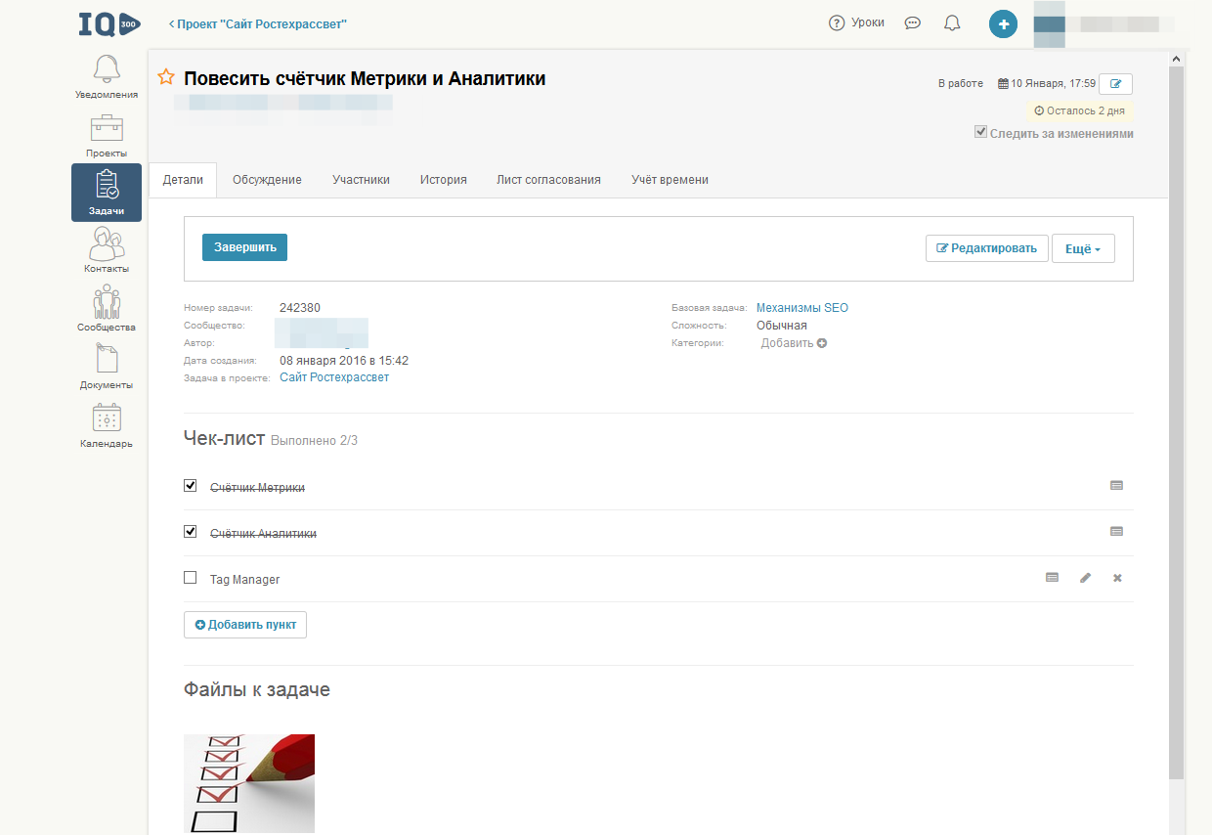Switch to the Учёт времени tab

[670, 180]
